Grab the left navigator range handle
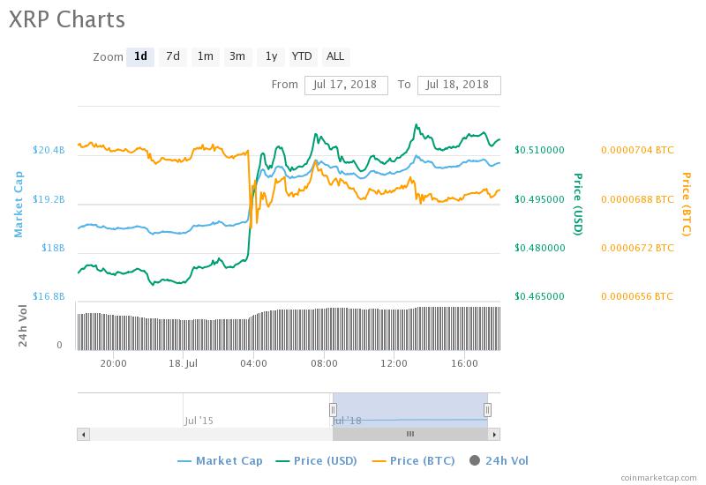Viewport: 706px width, 485px height. coord(333,410)
